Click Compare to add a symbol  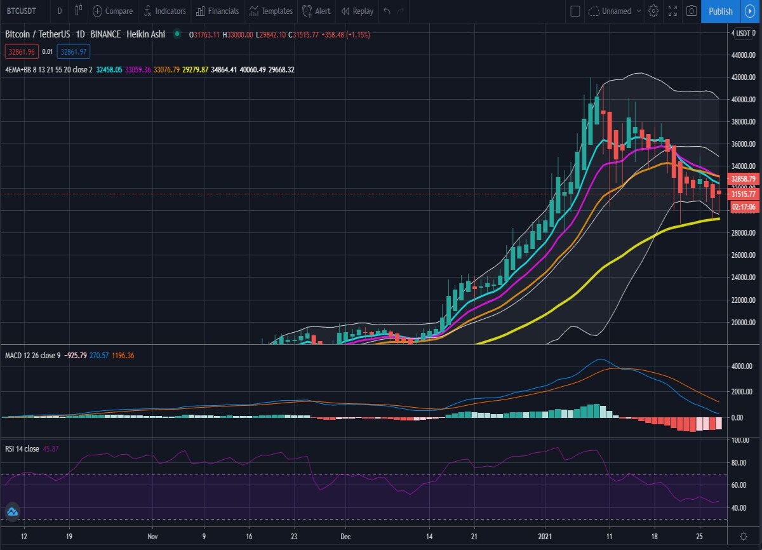pos(112,11)
